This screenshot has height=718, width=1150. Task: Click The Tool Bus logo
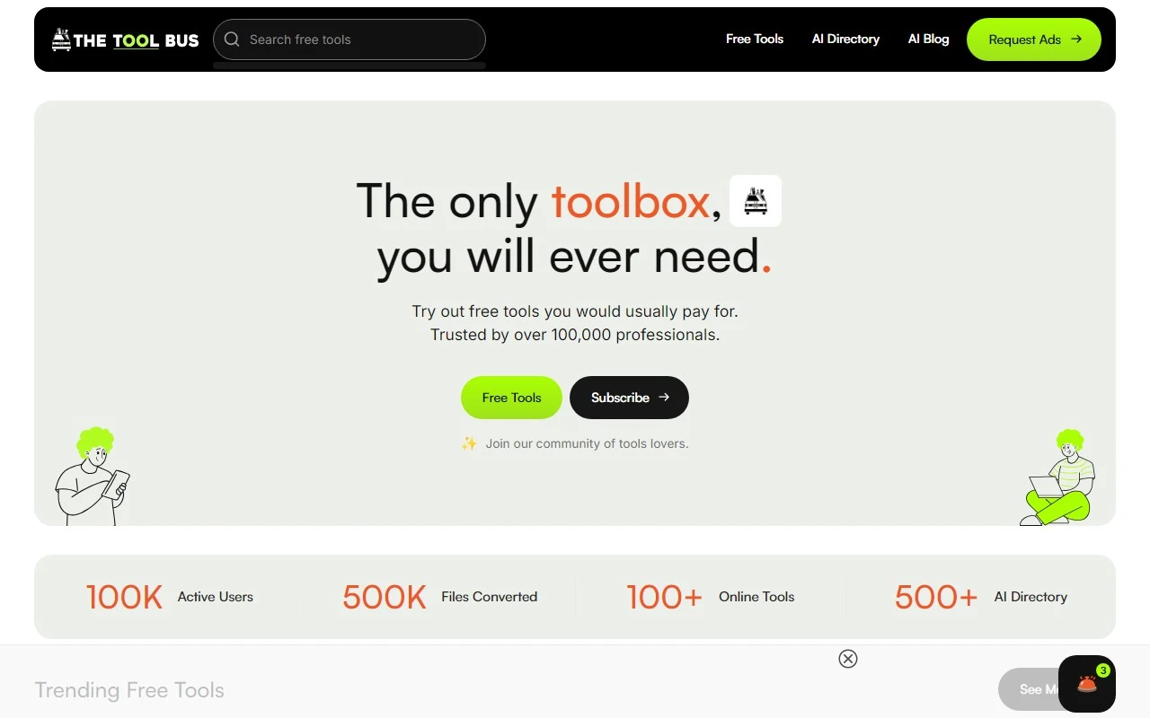(x=125, y=39)
